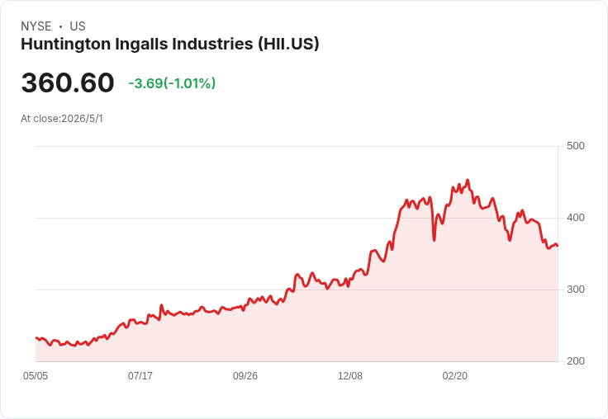608x419 pixels.
Task: Select the NYSE exchange label
Action: click(36, 26)
